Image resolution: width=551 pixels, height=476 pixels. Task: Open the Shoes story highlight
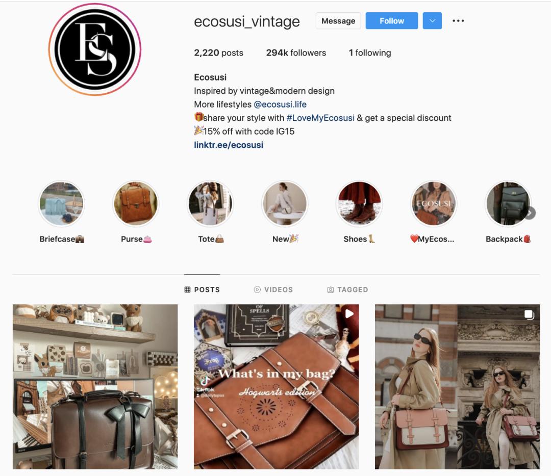(x=359, y=203)
